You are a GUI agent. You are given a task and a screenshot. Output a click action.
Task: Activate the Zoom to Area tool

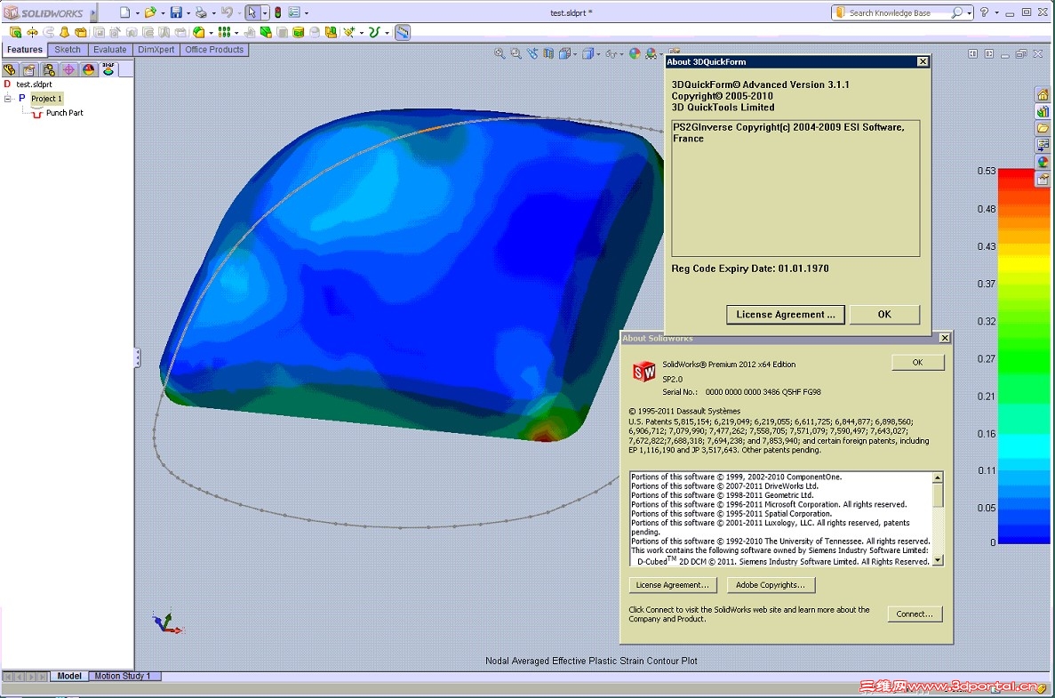[515, 53]
